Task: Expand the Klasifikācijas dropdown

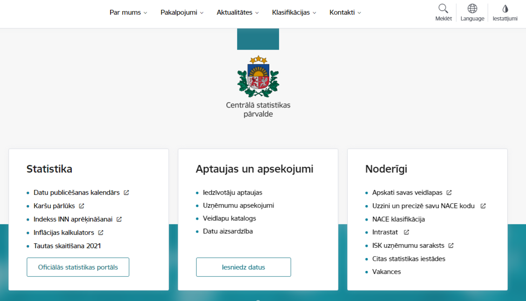Action: [x=294, y=12]
